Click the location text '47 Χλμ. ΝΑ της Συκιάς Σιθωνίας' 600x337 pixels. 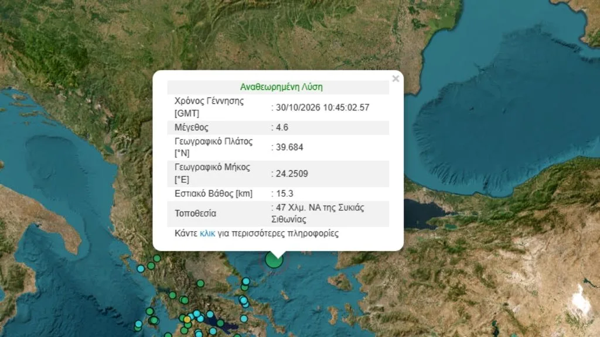(318, 214)
